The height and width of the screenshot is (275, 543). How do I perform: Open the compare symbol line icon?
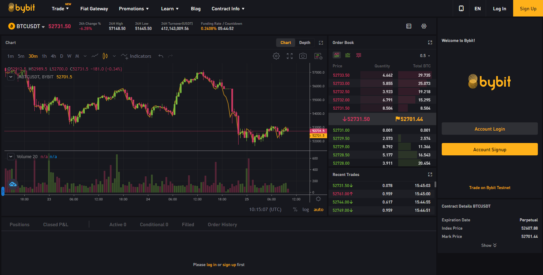pyautogui.click(x=95, y=56)
